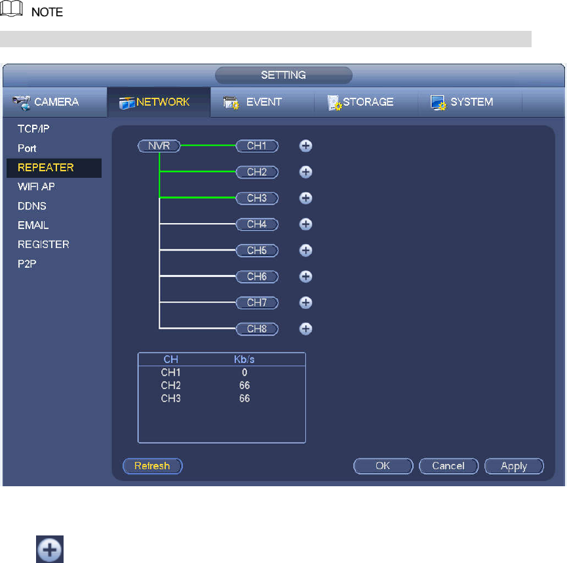
Task: Select the CH7 node in topology
Action: pyautogui.click(x=257, y=302)
